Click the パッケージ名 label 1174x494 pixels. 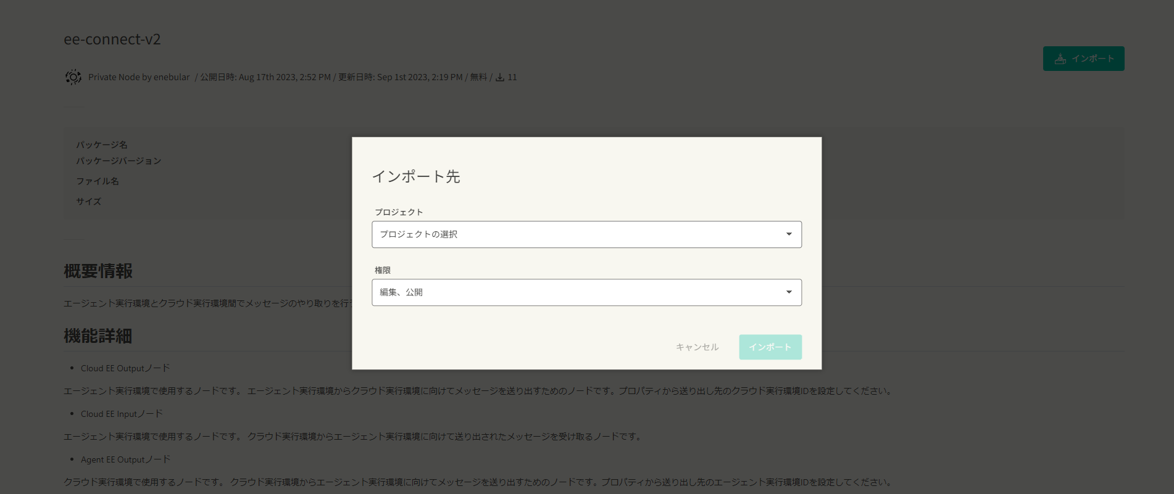coord(102,145)
